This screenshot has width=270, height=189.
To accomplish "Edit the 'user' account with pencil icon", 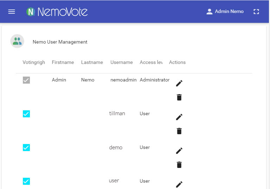I will [179, 184].
